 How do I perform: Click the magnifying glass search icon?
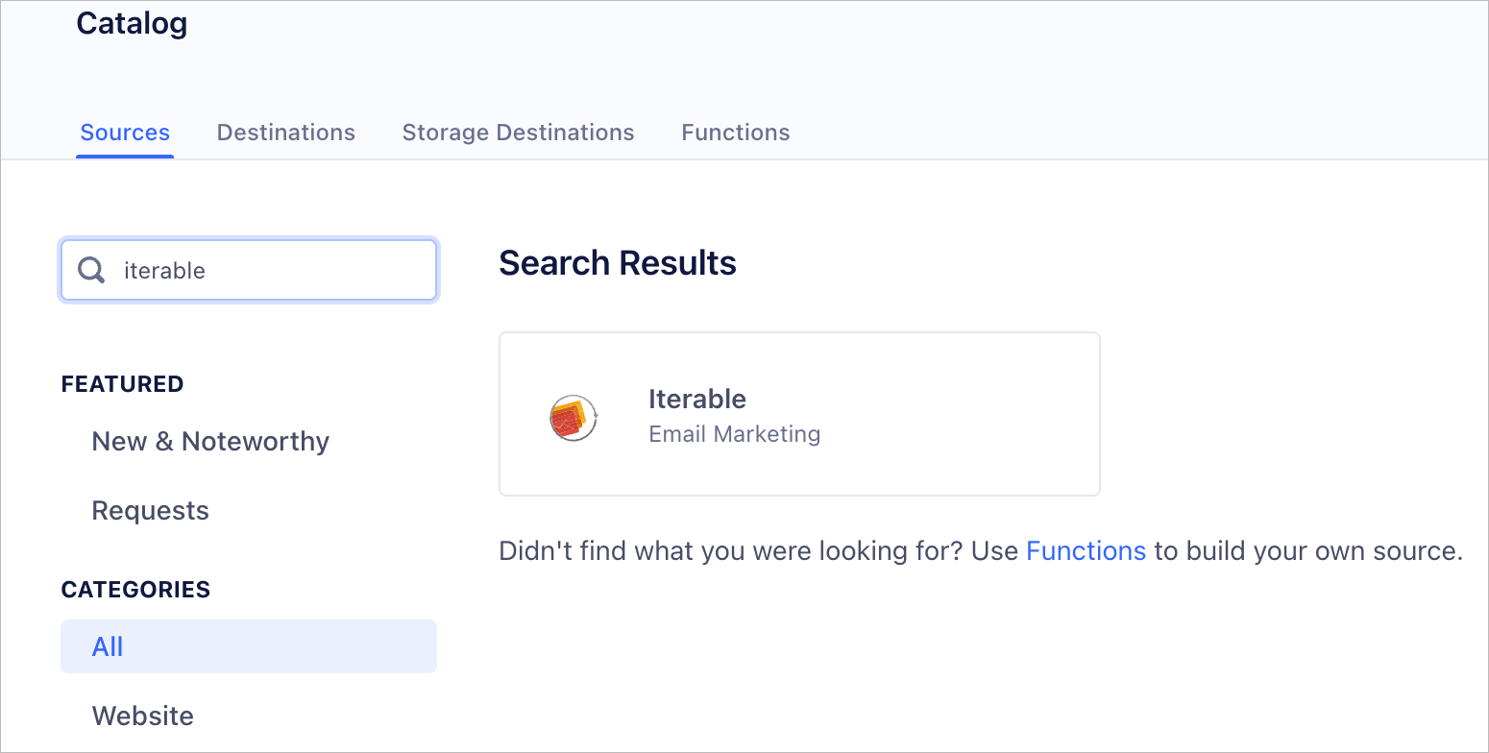[x=91, y=270]
